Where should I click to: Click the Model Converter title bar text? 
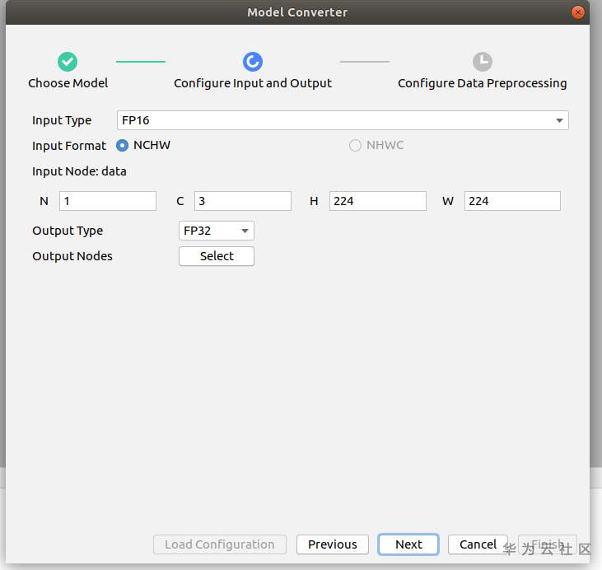297,12
